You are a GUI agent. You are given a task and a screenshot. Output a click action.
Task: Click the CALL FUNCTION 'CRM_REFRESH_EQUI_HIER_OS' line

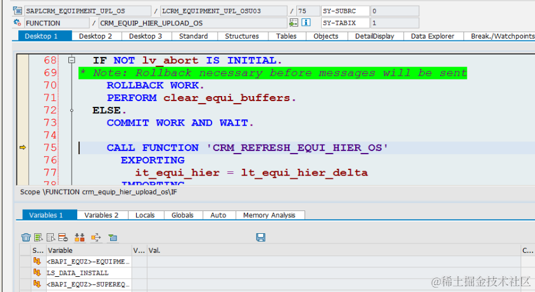(x=247, y=148)
